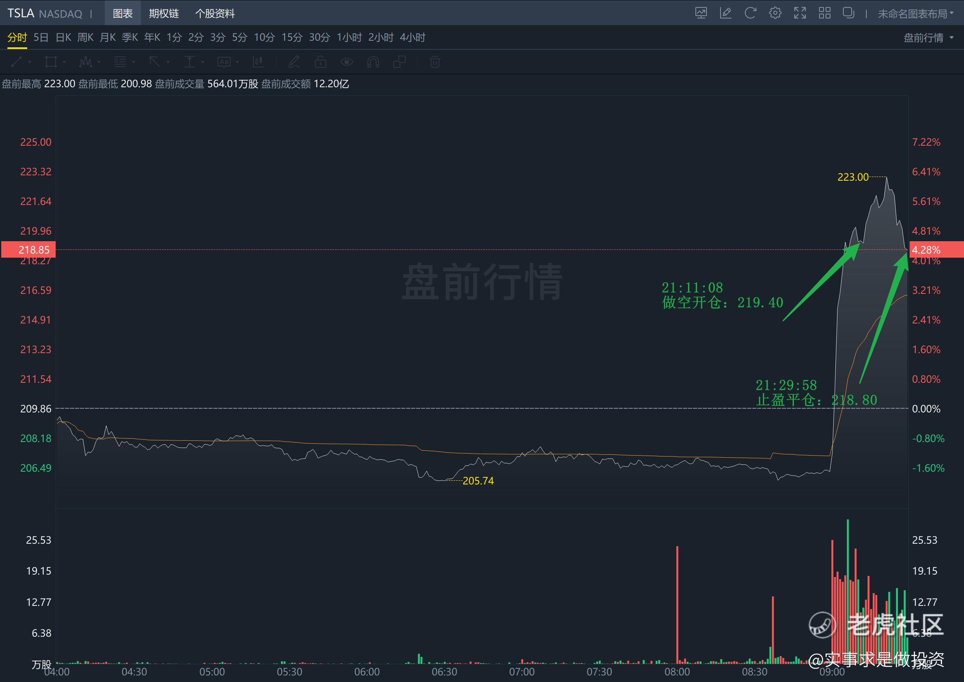Select the 5日 timeframe
This screenshot has height=682, width=964.
click(x=41, y=37)
